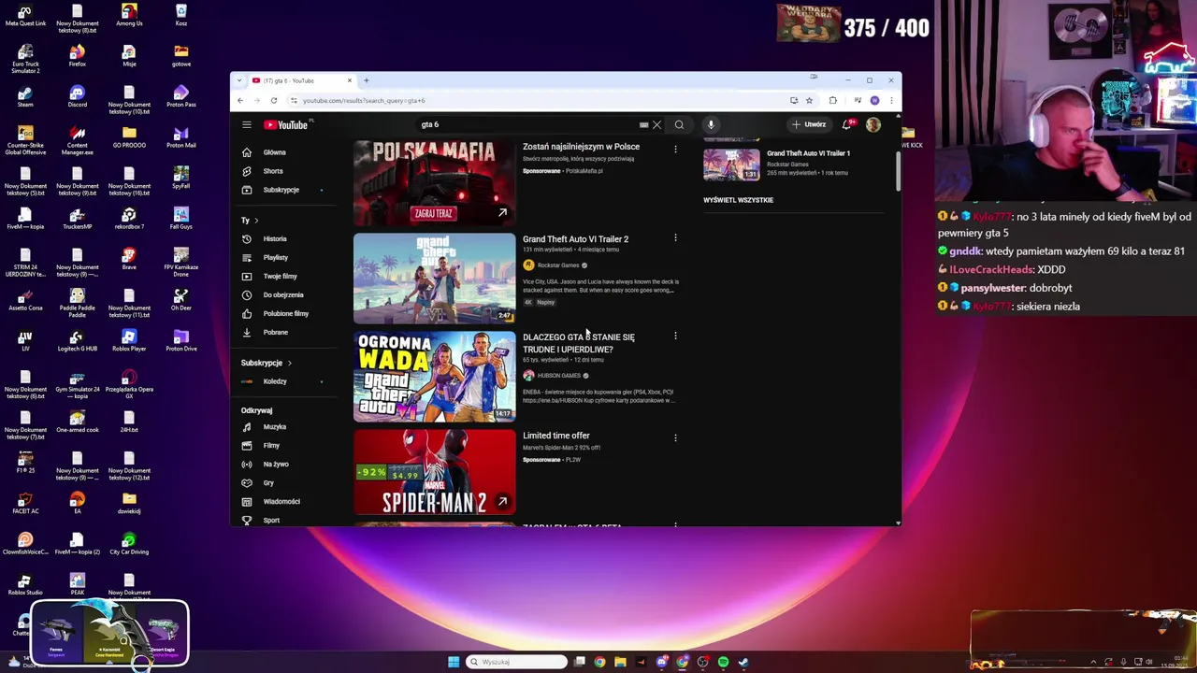Open HUBSON GAMES channel link
This screenshot has height=673, width=1197.
559,376
